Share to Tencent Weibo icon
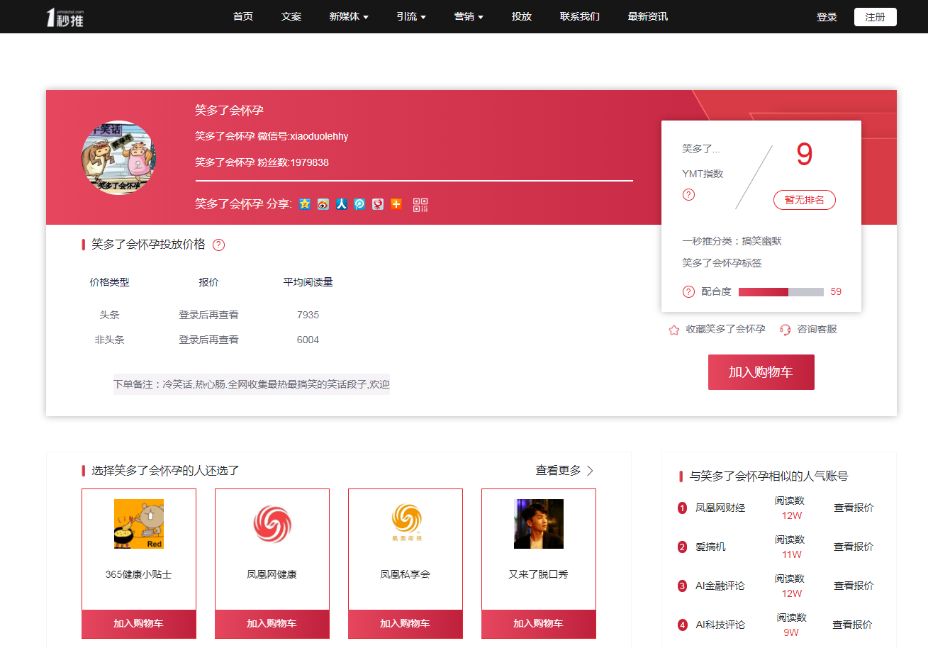Image resolution: width=928 pixels, height=648 pixels. (x=360, y=204)
